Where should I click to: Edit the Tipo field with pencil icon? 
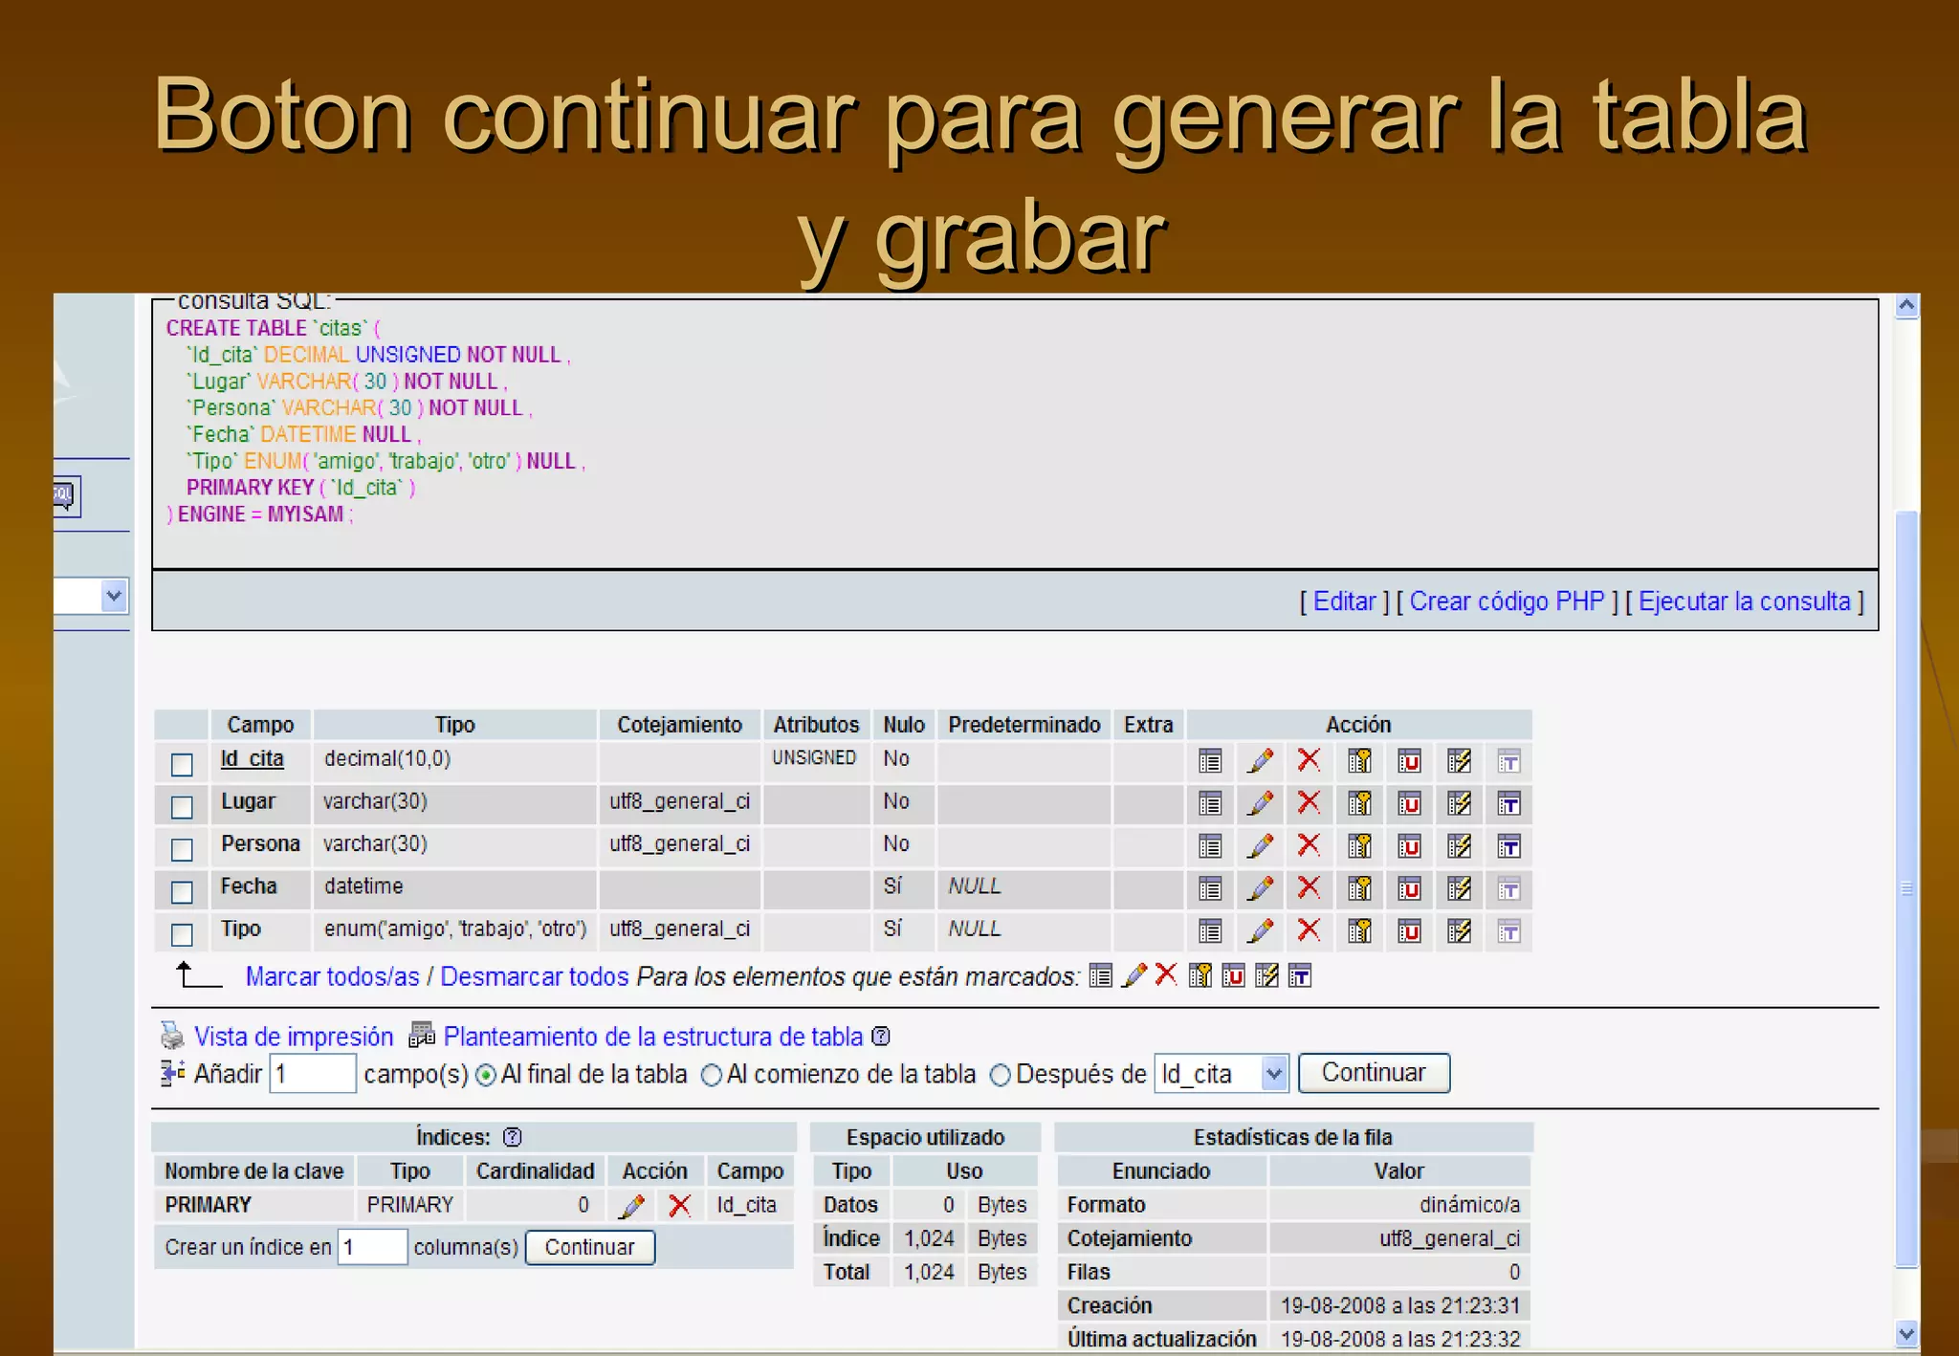click(1260, 930)
